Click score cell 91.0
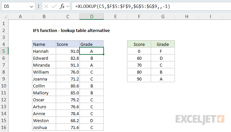Viewport: 231px width, 132px height. [68, 51]
